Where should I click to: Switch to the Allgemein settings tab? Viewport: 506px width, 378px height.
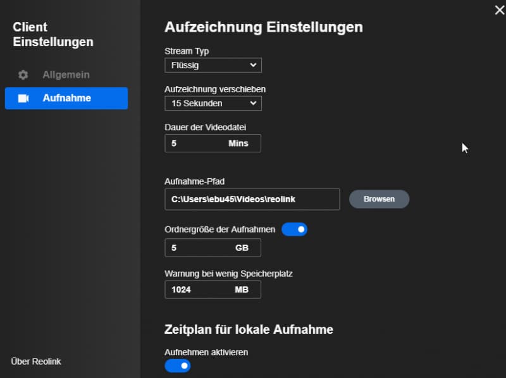pos(66,75)
